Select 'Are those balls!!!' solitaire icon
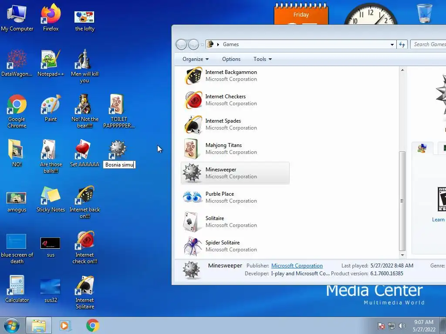 pyautogui.click(x=51, y=156)
